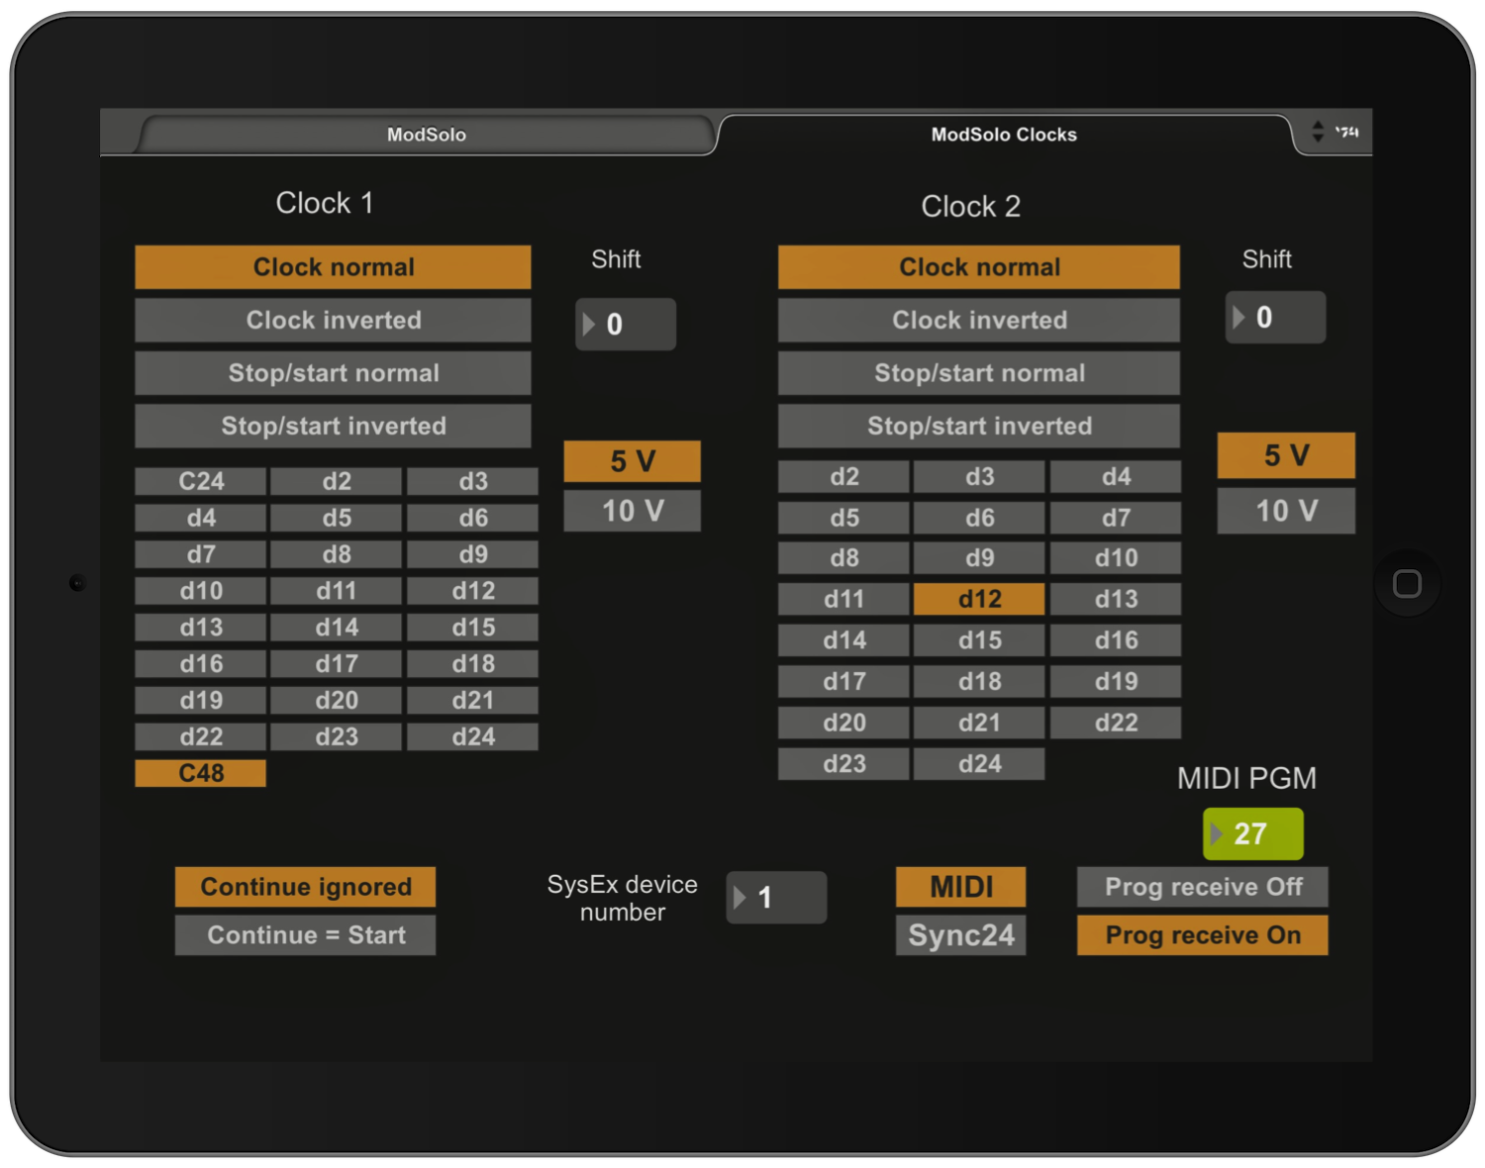Image resolution: width=1485 pixels, height=1168 pixels.
Task: Set Clock 1 output to 10 V
Action: coord(632,511)
